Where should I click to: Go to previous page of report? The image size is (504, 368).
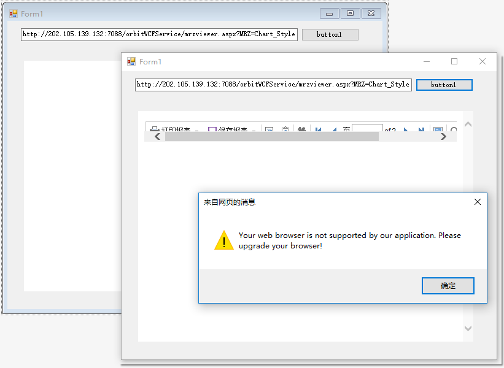(335, 129)
